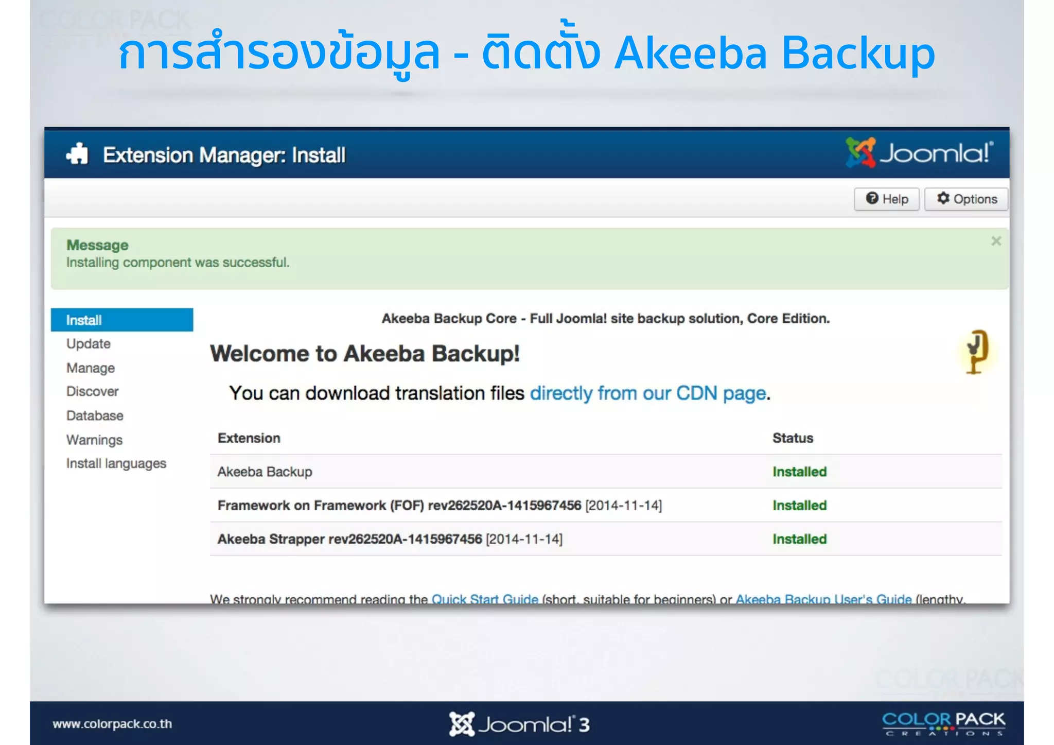This screenshot has height=745, width=1054.
Task: Open the Options button
Action: (967, 199)
